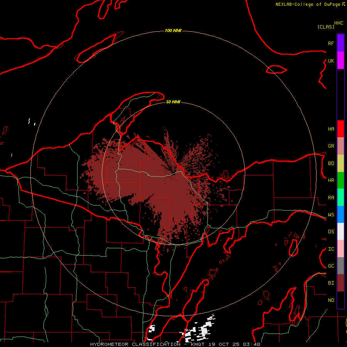
Task: Click the NEXLAB-College of DuPage credit
Action: [x=308, y=4]
